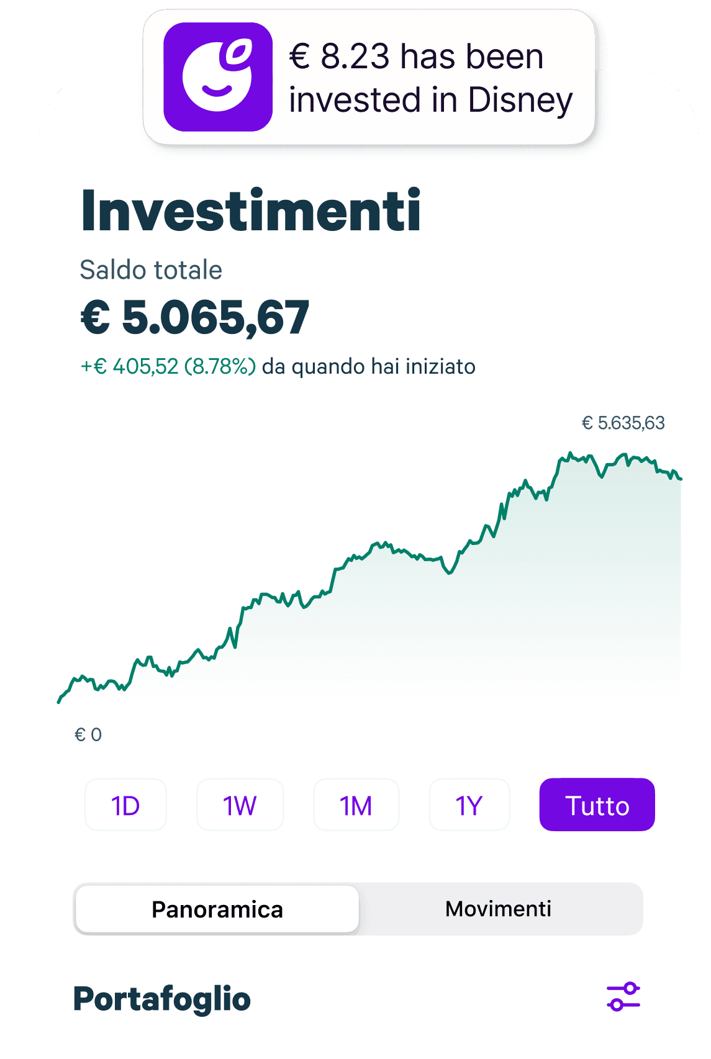This screenshot has height=1059, width=711.
Task: Switch chart to 1W range
Action: 240,805
